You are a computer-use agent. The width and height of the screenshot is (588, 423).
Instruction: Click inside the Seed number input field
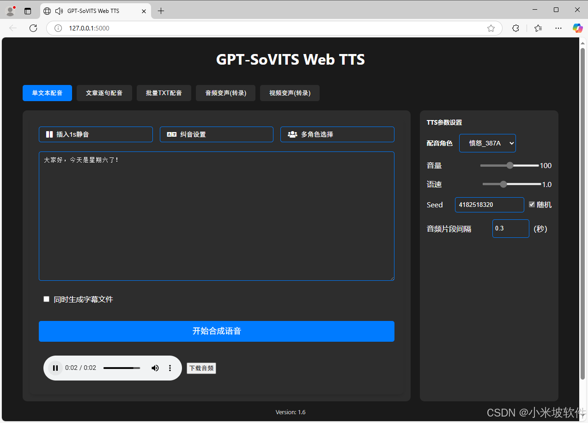point(489,205)
